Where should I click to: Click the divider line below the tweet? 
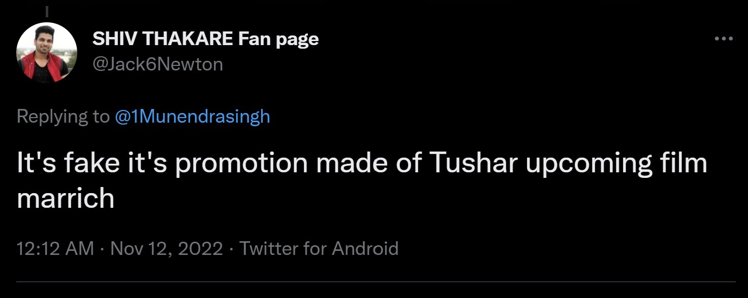click(376, 282)
